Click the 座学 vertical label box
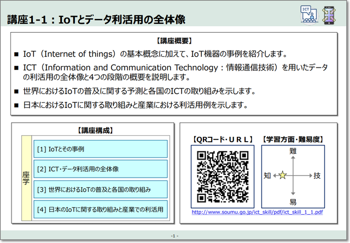 [x=26, y=179]
